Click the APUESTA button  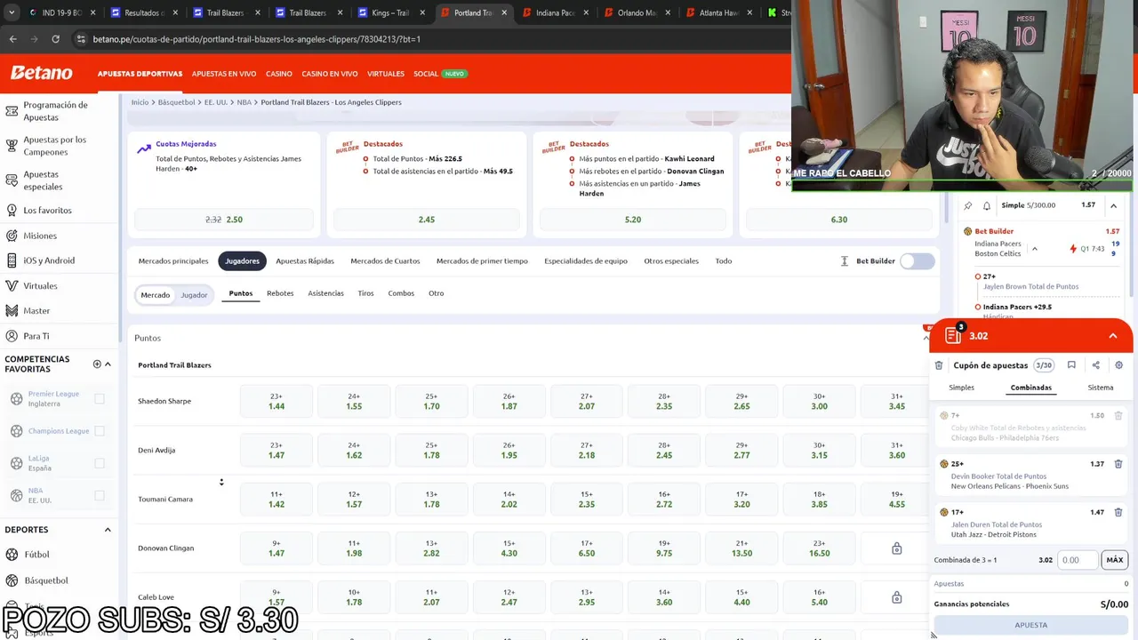[x=1031, y=625]
